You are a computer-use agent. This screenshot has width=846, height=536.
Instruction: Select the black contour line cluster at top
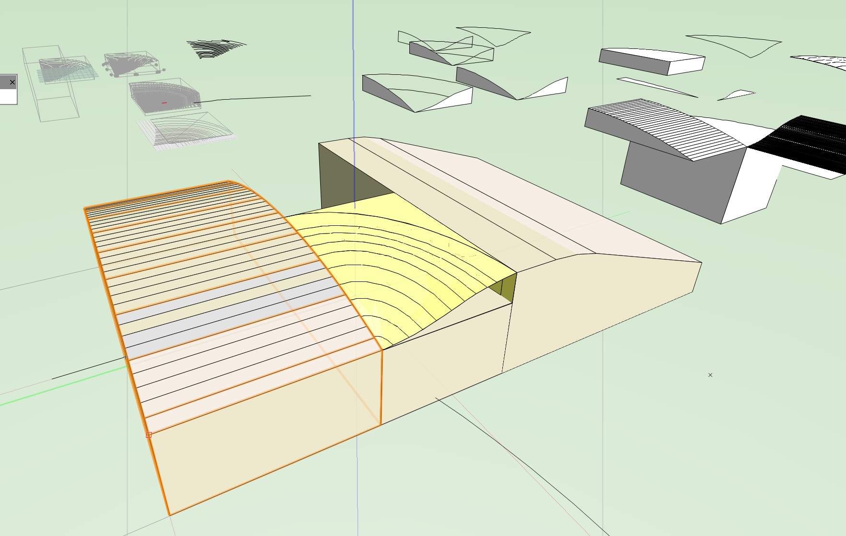click(216, 48)
